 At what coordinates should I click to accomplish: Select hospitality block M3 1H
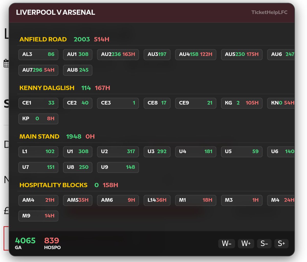click(x=242, y=200)
